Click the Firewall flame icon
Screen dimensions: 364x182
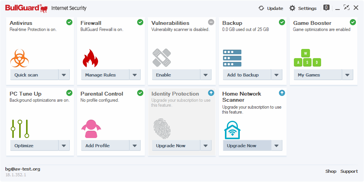[90, 58]
